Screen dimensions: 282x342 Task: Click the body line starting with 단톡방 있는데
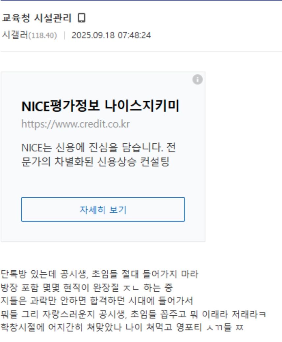tap(99, 274)
